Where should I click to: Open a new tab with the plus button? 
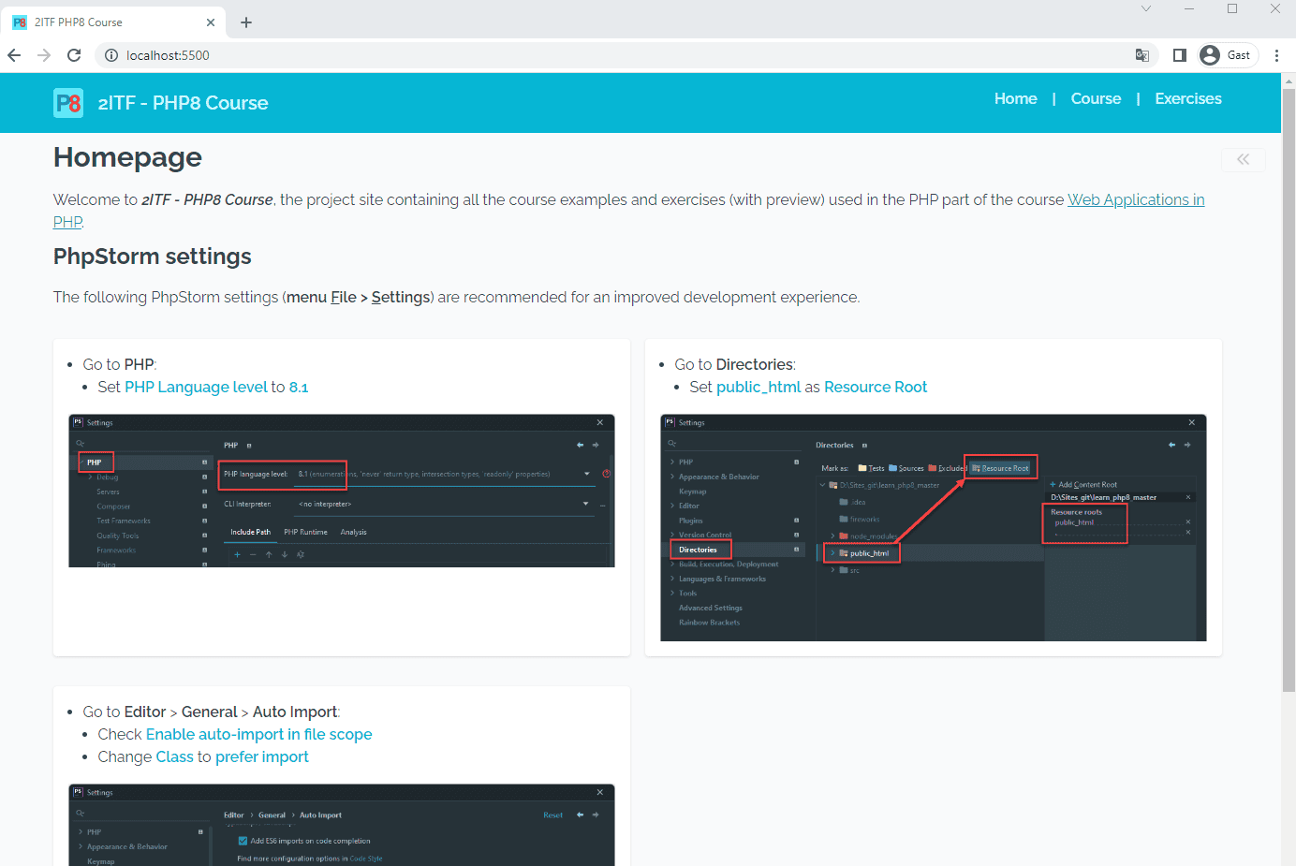click(246, 22)
